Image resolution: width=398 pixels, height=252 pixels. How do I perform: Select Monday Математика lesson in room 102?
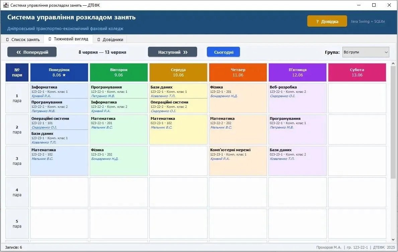59,161
